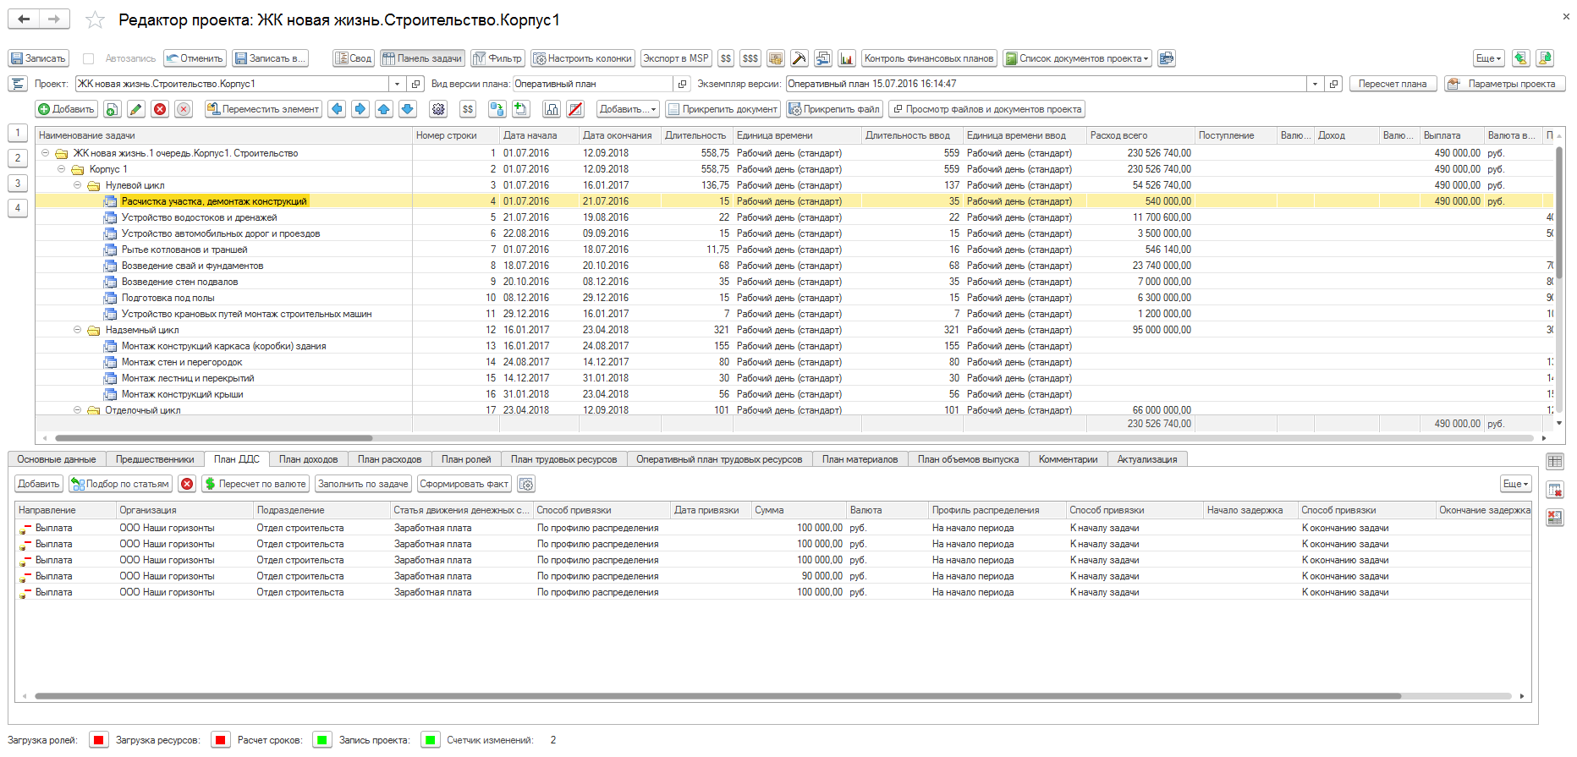Viewport: 1577px width, 757px height.
Task: Click the $$$ icon in top toolbar
Action: pyautogui.click(x=750, y=58)
